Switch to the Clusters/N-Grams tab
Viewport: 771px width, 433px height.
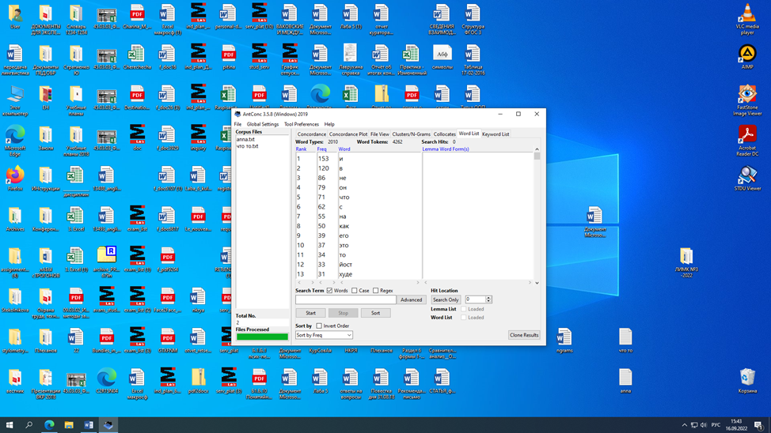(411, 134)
